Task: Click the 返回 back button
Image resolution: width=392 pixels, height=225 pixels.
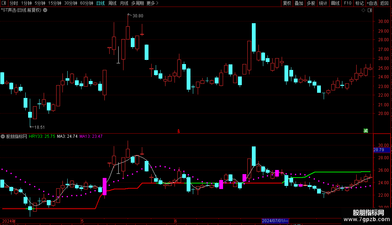Action: tap(384, 3)
